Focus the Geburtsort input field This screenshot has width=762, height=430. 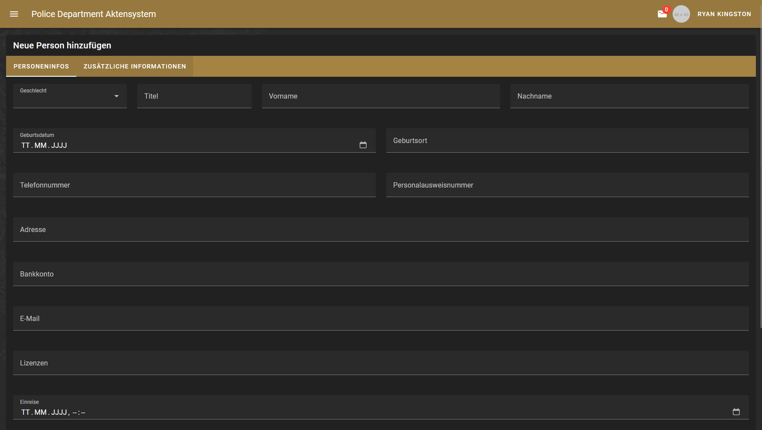click(568, 140)
